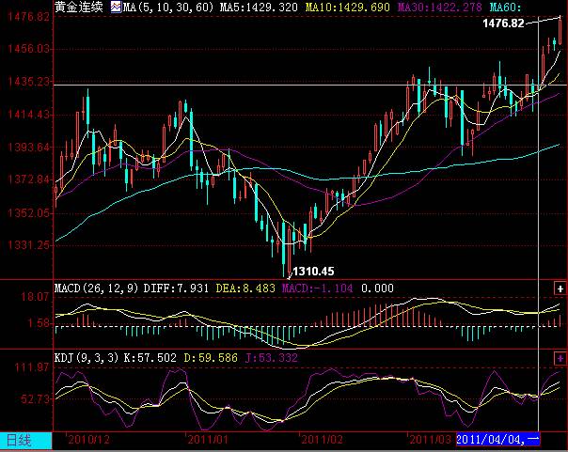
Task: Click the 52.73 KDJ axis label
Action: point(35,399)
